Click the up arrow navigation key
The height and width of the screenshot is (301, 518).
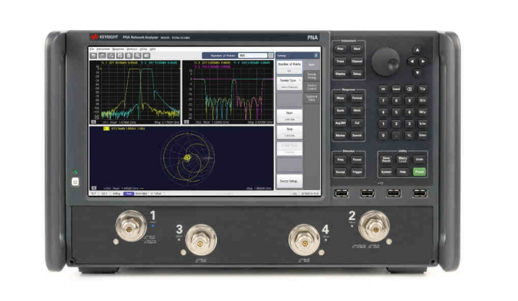(x=417, y=50)
